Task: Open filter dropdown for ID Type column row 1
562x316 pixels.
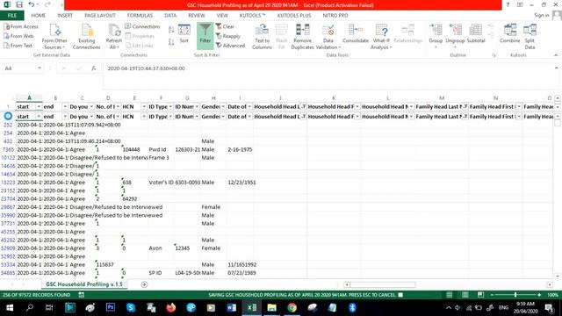Action: [x=170, y=107]
